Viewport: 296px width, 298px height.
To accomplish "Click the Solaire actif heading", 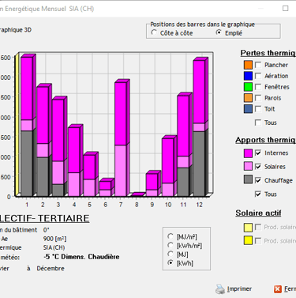I will [x=258, y=213].
